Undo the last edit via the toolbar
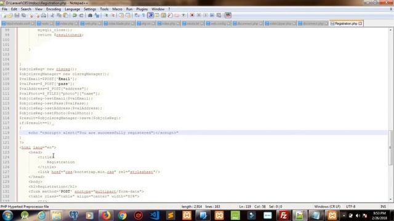The image size is (394, 221). tap(74, 15)
